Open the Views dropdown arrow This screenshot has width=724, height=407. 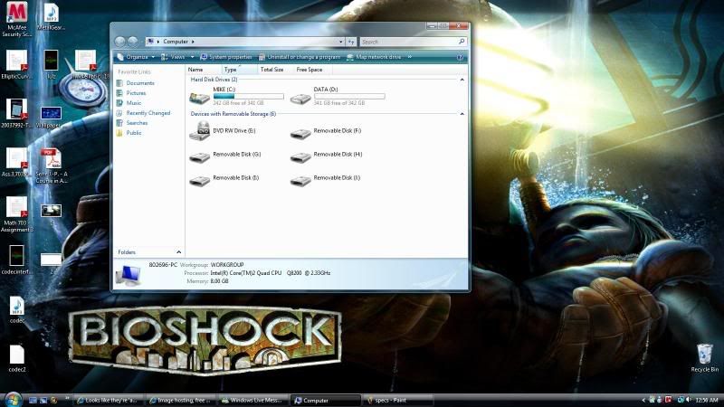(x=193, y=57)
